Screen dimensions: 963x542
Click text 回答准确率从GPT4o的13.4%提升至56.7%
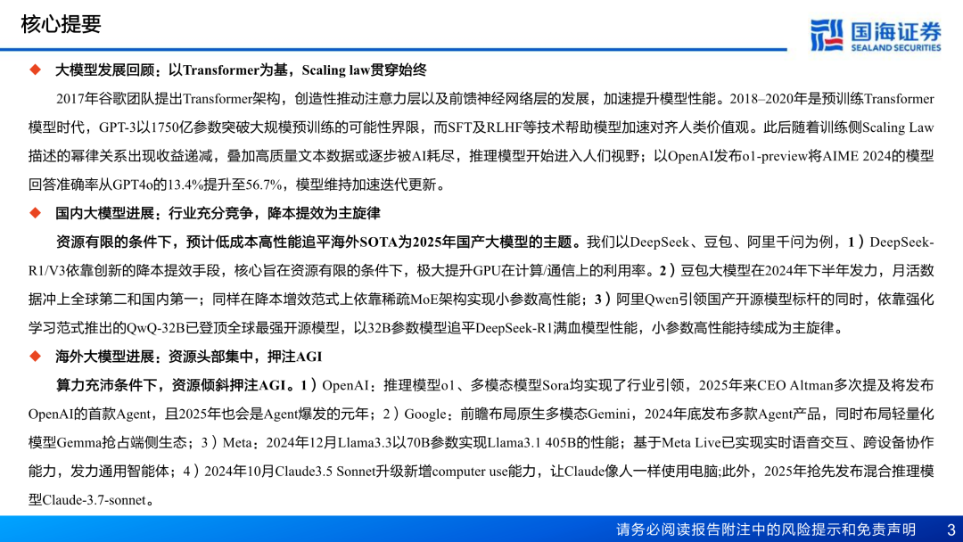click(155, 185)
